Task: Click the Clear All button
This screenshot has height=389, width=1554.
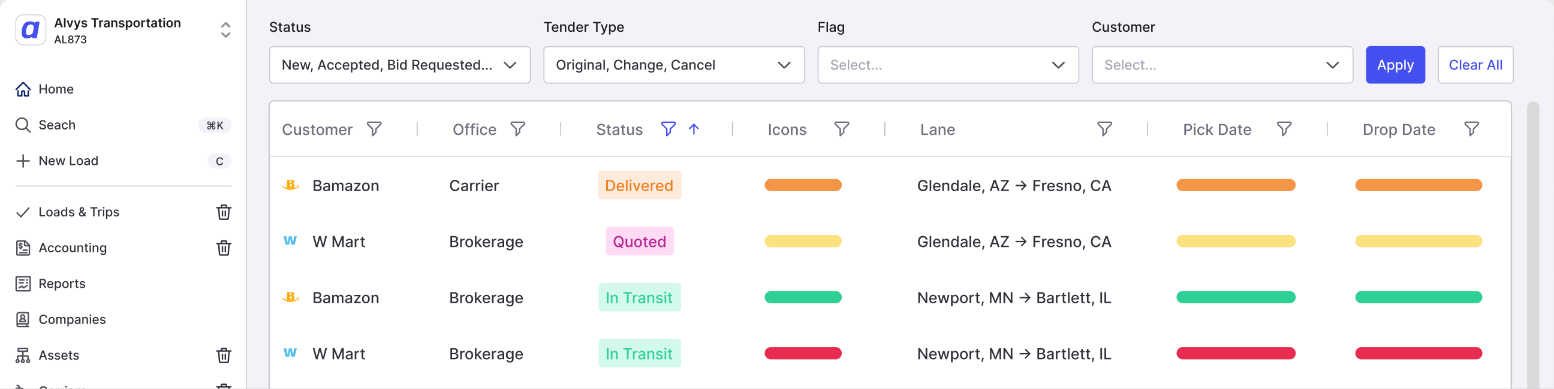Action: 1475,65
